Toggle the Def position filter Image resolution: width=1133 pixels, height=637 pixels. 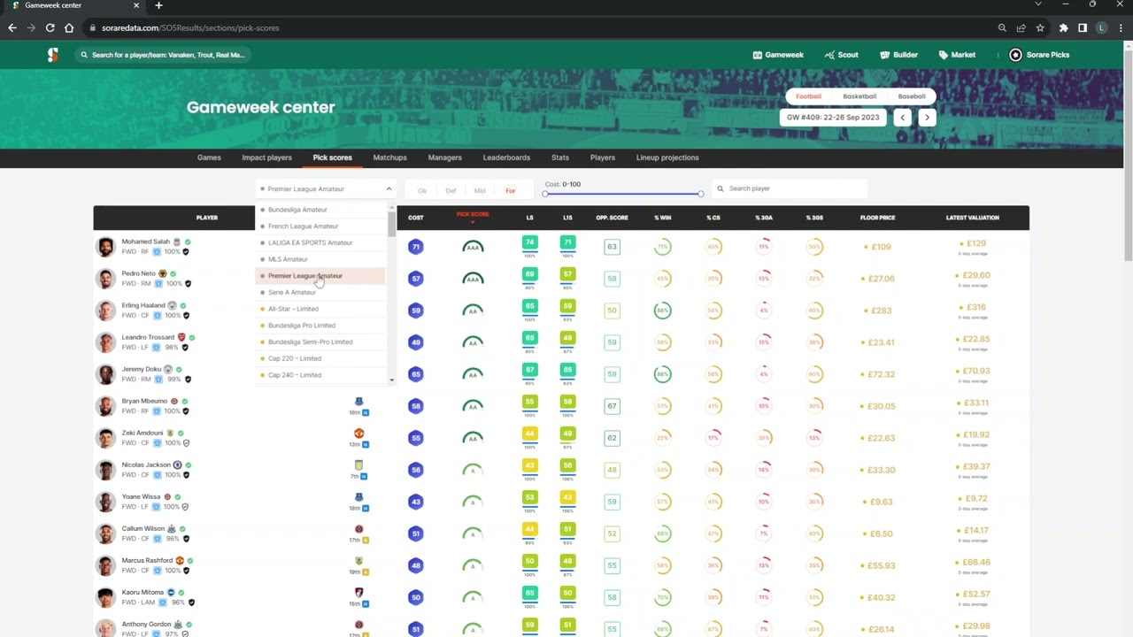pyautogui.click(x=451, y=191)
